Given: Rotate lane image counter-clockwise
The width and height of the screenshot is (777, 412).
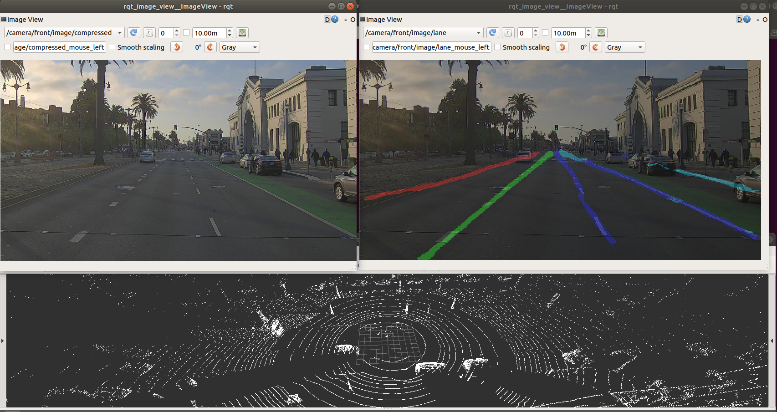Looking at the screenshot, I should [562, 47].
